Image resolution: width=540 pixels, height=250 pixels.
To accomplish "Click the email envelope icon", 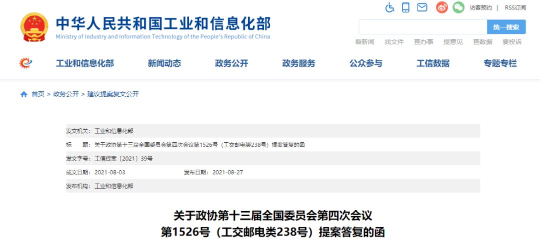I will [422, 7].
